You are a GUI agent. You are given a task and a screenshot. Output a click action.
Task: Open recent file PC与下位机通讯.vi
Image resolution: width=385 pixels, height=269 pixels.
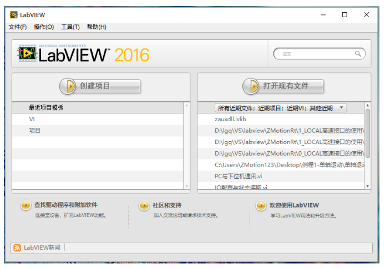281,176
